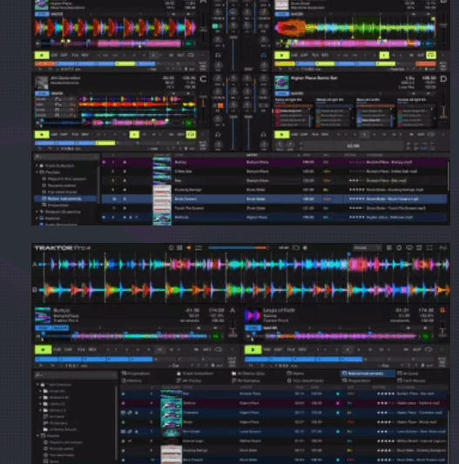The height and width of the screenshot is (464, 459).
Task: Click loop OUT on the Leaps of Faith deck
Action: [x=416, y=349]
